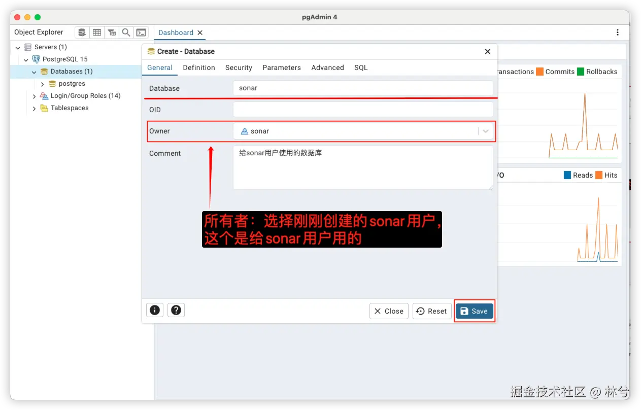The height and width of the screenshot is (410, 641).
Task: Click the Filtered Rows icon in toolbar
Action: (x=112, y=32)
